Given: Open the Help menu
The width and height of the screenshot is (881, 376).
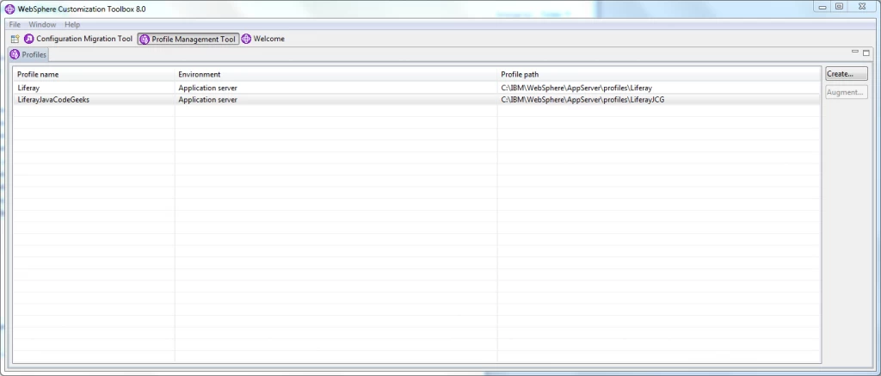Looking at the screenshot, I should (x=72, y=25).
